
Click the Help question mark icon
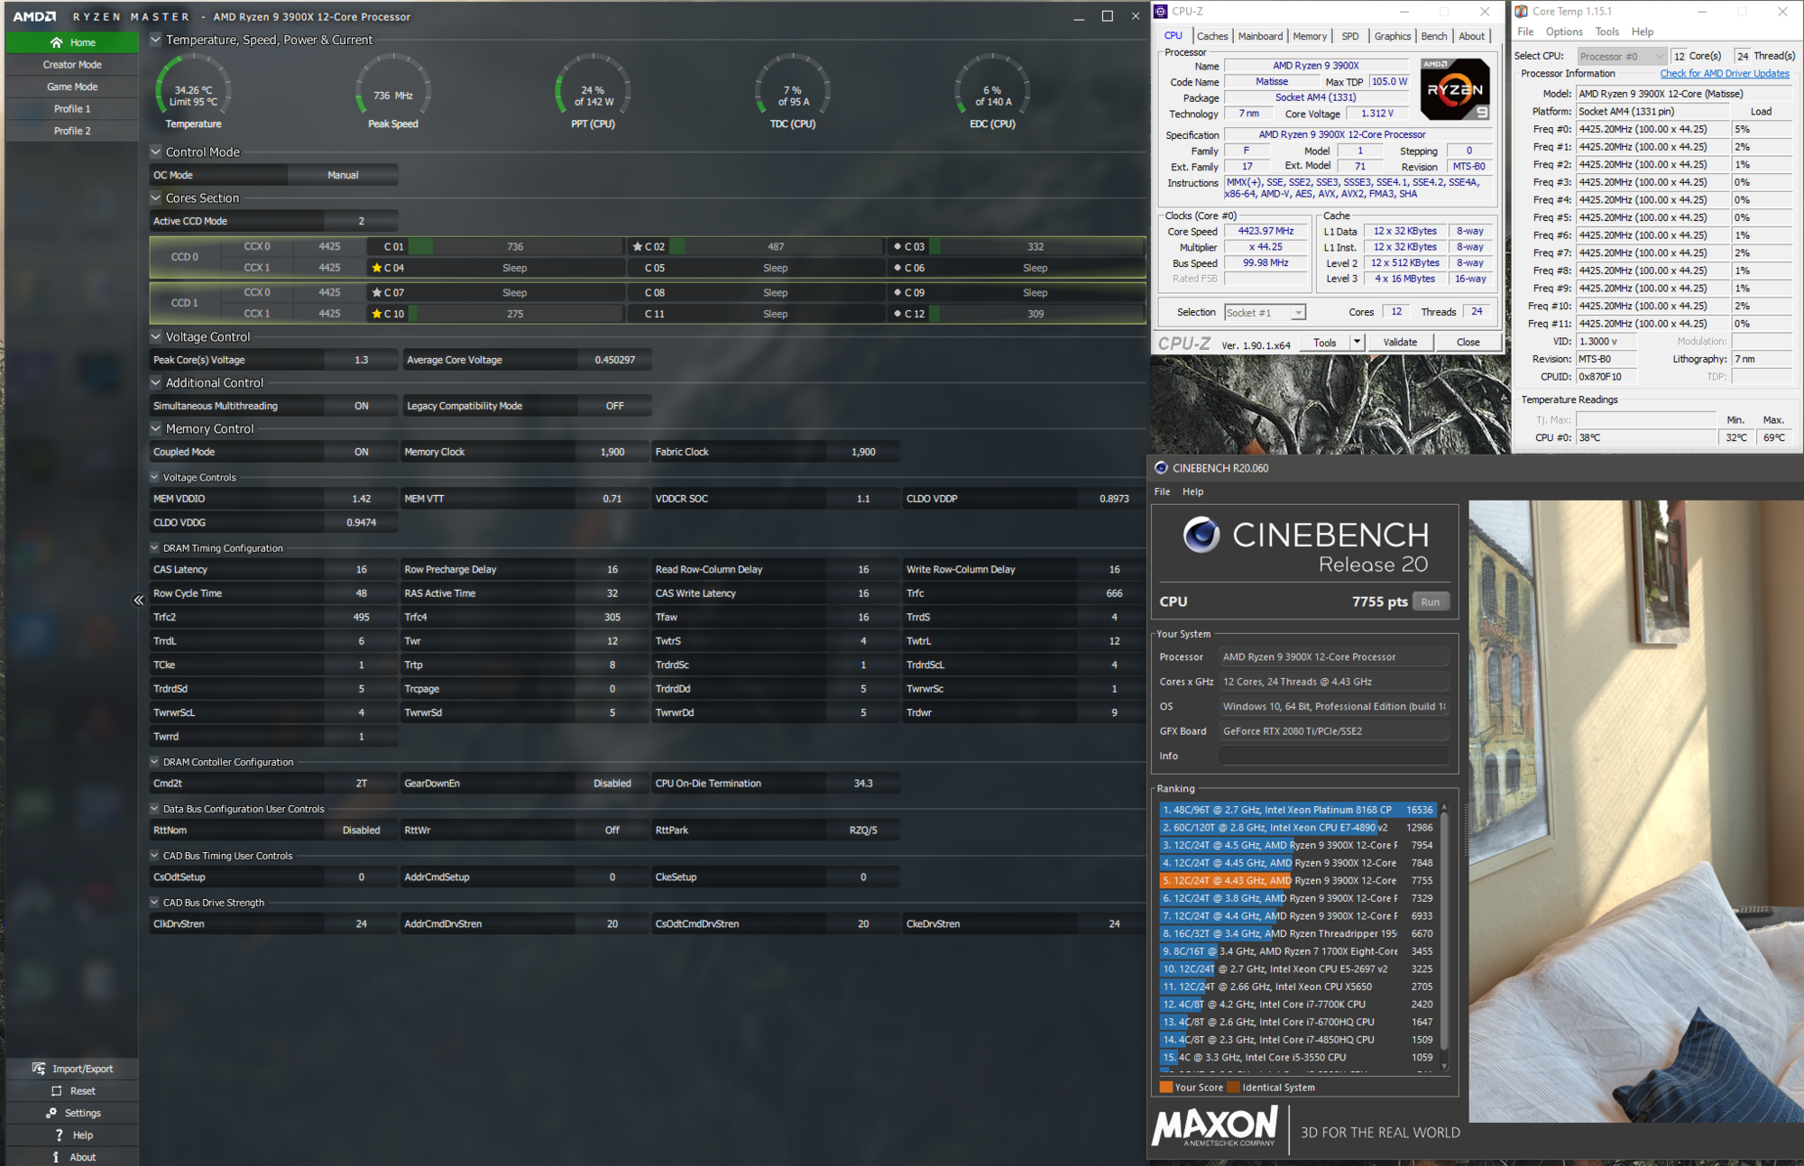point(59,1135)
